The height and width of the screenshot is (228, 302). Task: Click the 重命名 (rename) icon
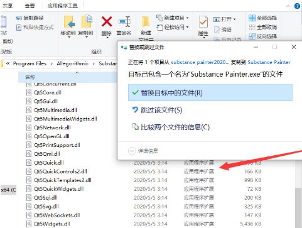point(124,21)
